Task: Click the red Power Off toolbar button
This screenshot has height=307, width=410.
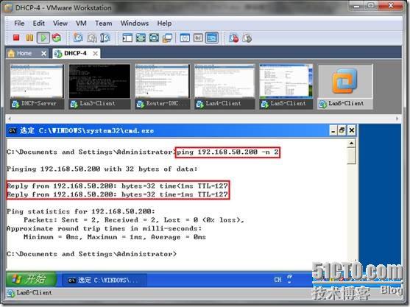Action: [16, 38]
